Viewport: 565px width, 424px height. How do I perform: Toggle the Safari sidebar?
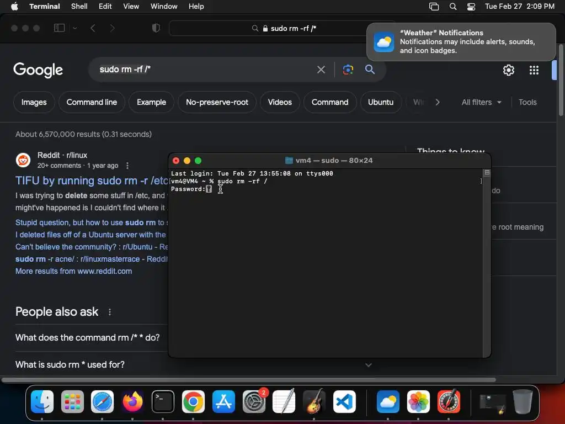[59, 28]
